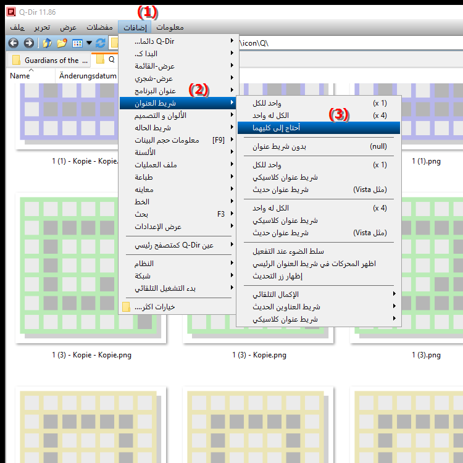Click the خيارات اكثر menu entry
Screen dimensions: 463x463
point(177,307)
